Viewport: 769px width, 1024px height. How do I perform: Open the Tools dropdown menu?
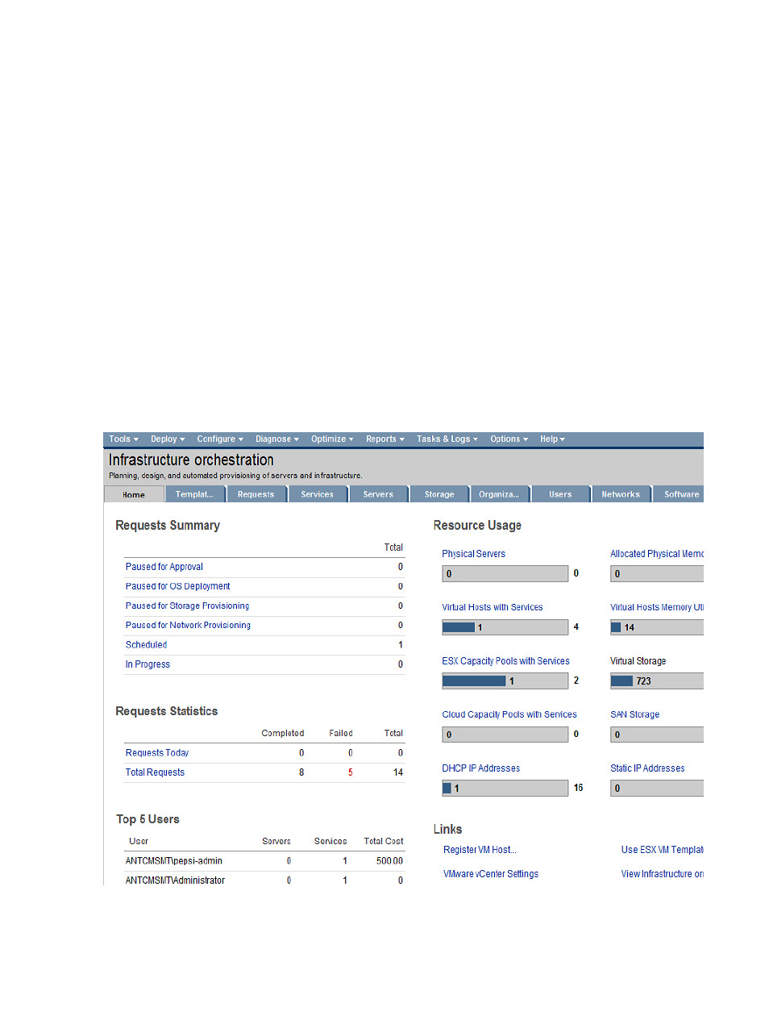point(123,439)
